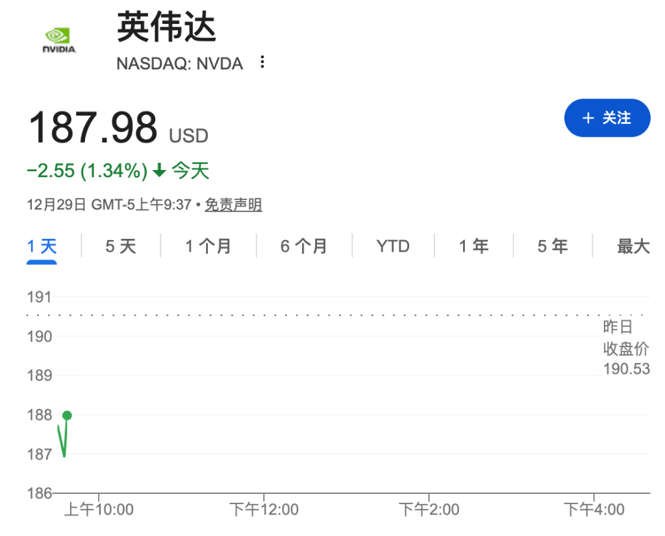Click the −2.55 (1.34%) change text
Image resolution: width=665 pixels, height=536 pixels.
click(x=87, y=171)
